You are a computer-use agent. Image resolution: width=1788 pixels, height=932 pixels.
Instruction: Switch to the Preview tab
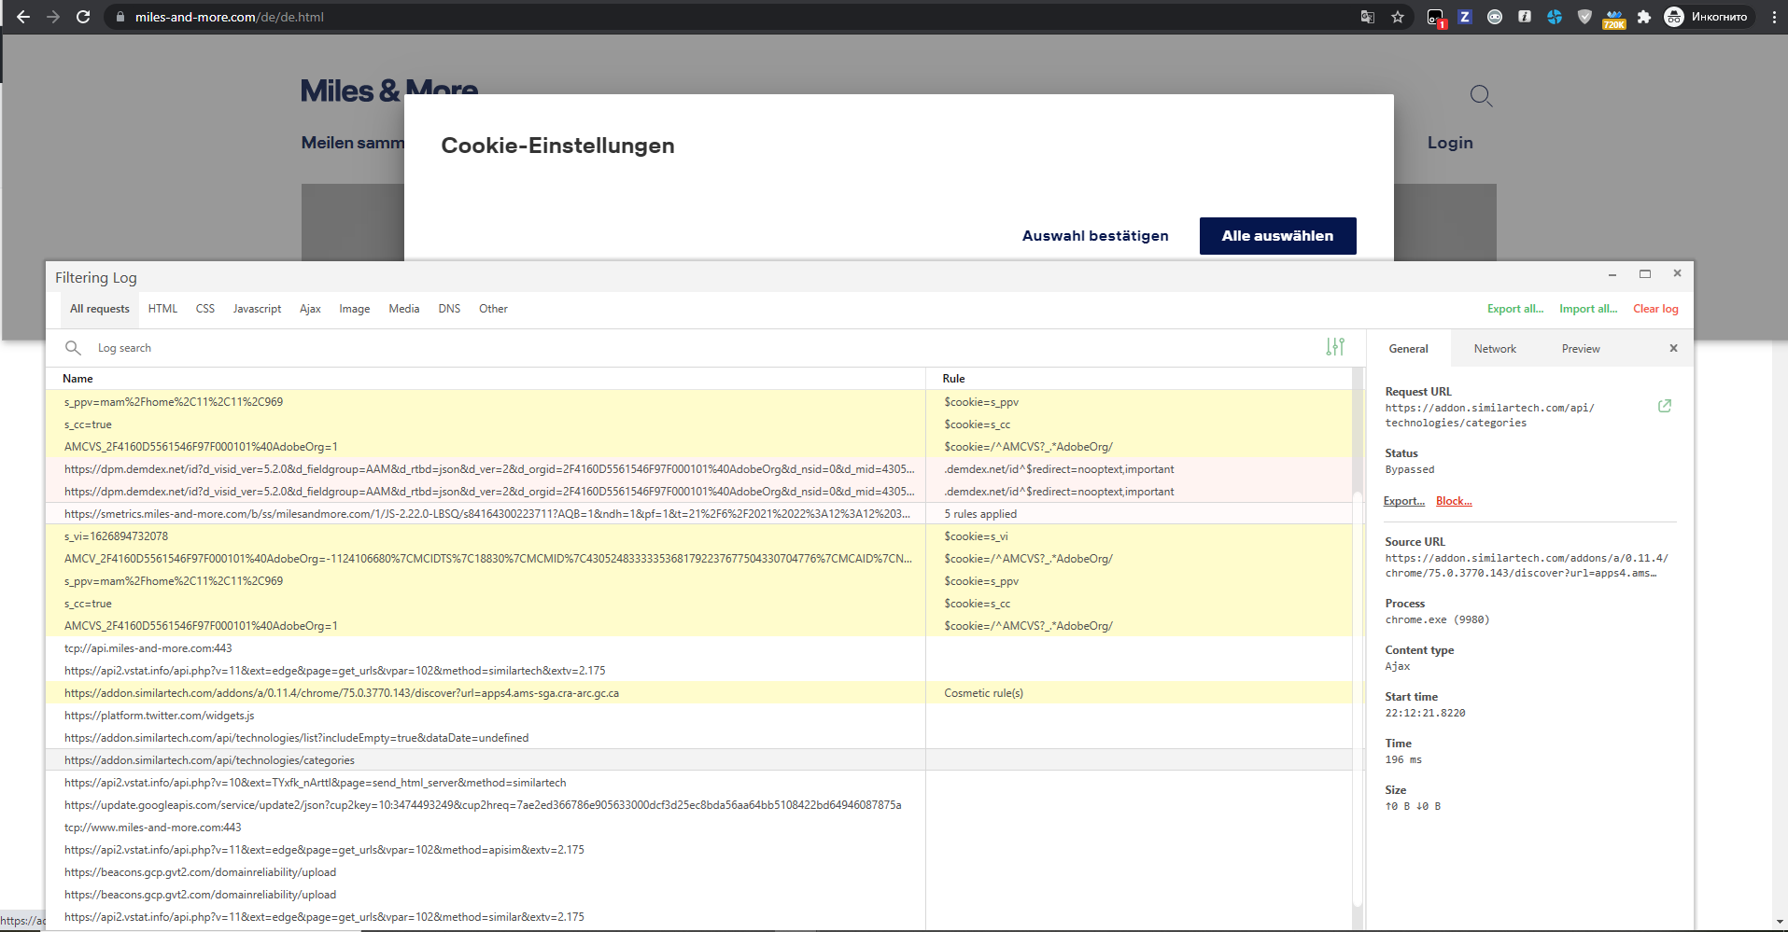click(1580, 348)
